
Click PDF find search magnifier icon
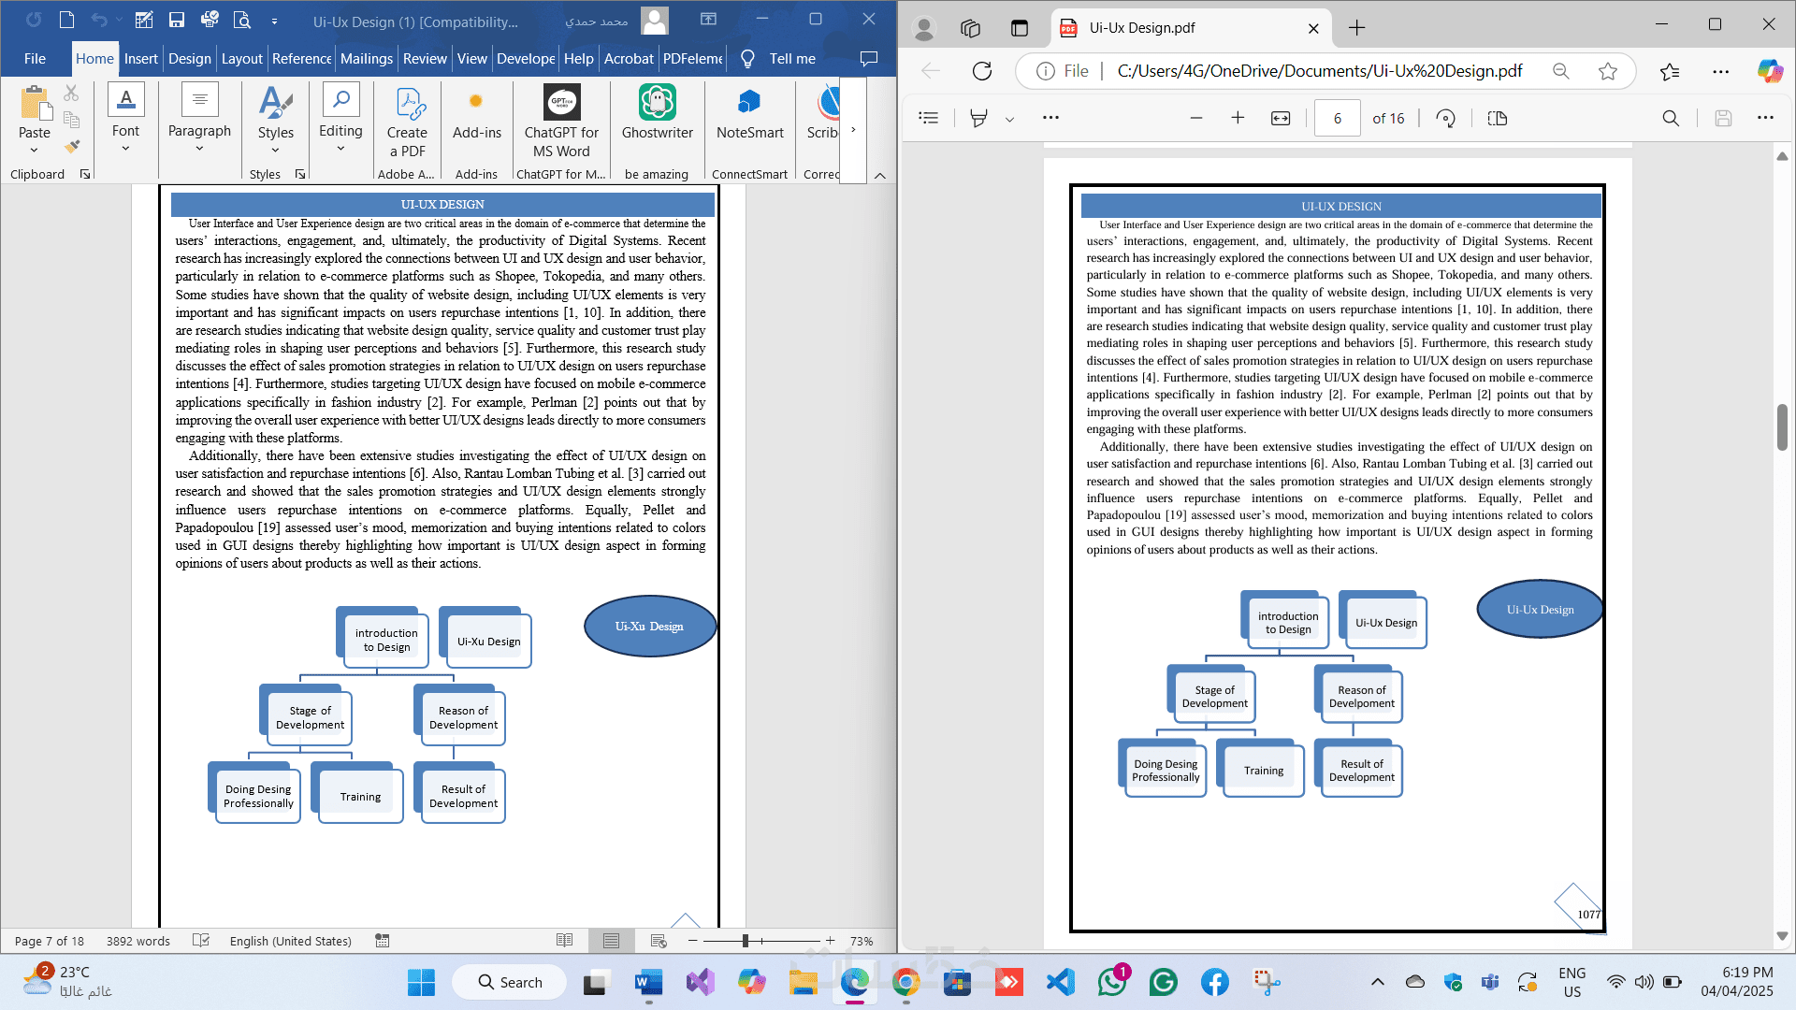tap(1671, 118)
